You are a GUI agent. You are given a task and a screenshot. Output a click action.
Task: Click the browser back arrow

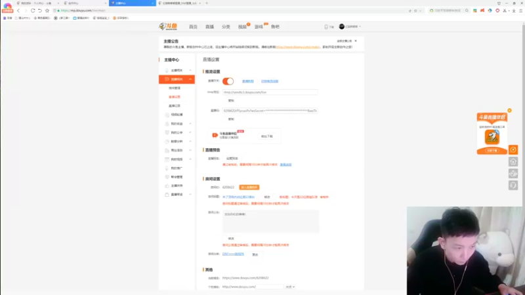[18, 10]
